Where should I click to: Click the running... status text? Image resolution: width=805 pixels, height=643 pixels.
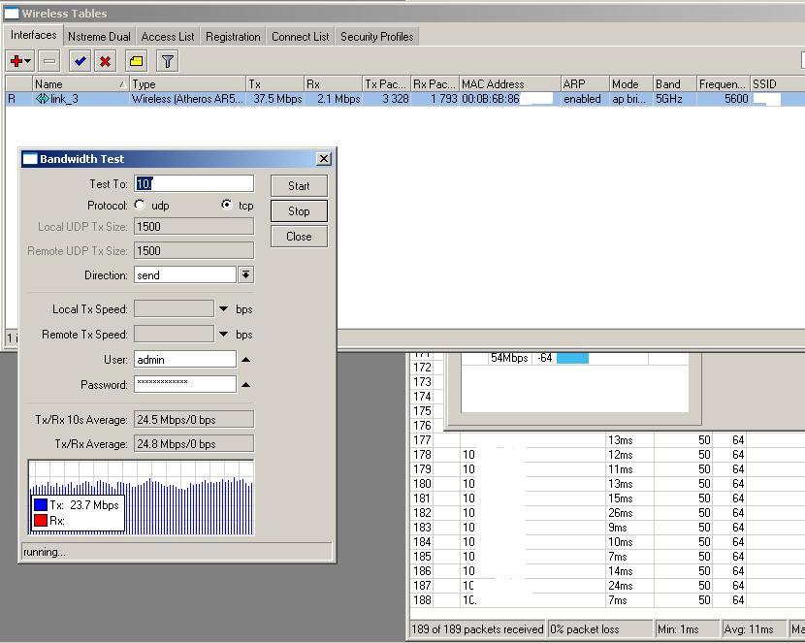coord(45,552)
